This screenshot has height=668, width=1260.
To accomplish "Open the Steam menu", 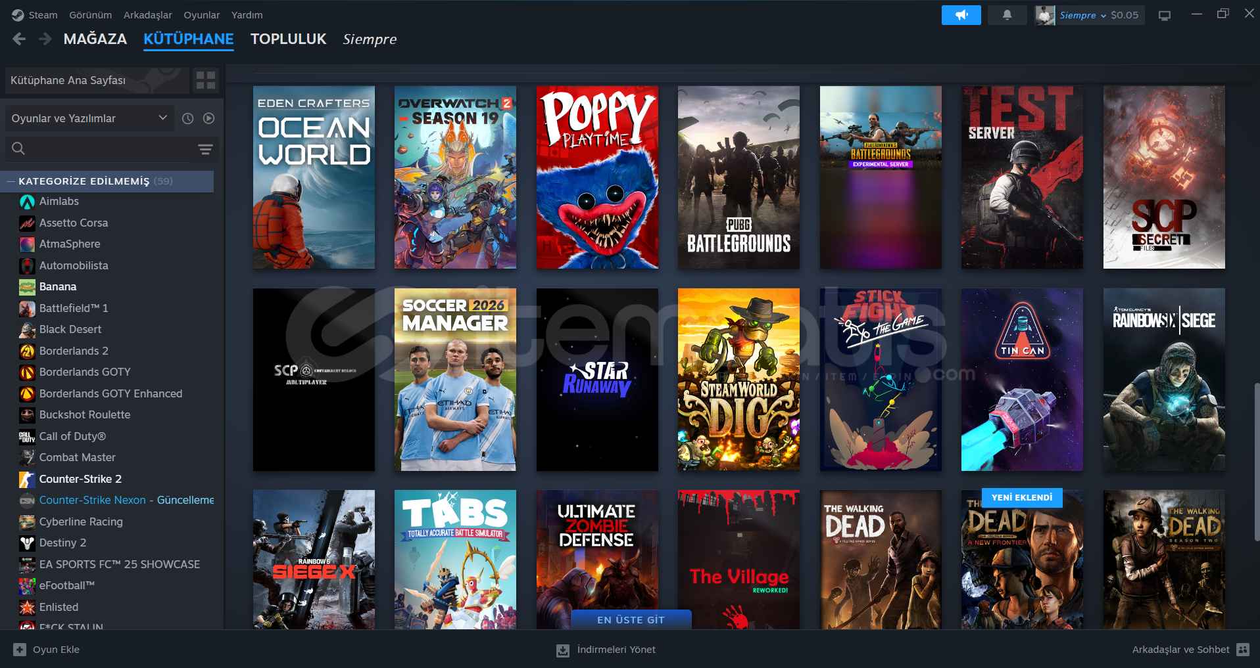I will coord(43,15).
